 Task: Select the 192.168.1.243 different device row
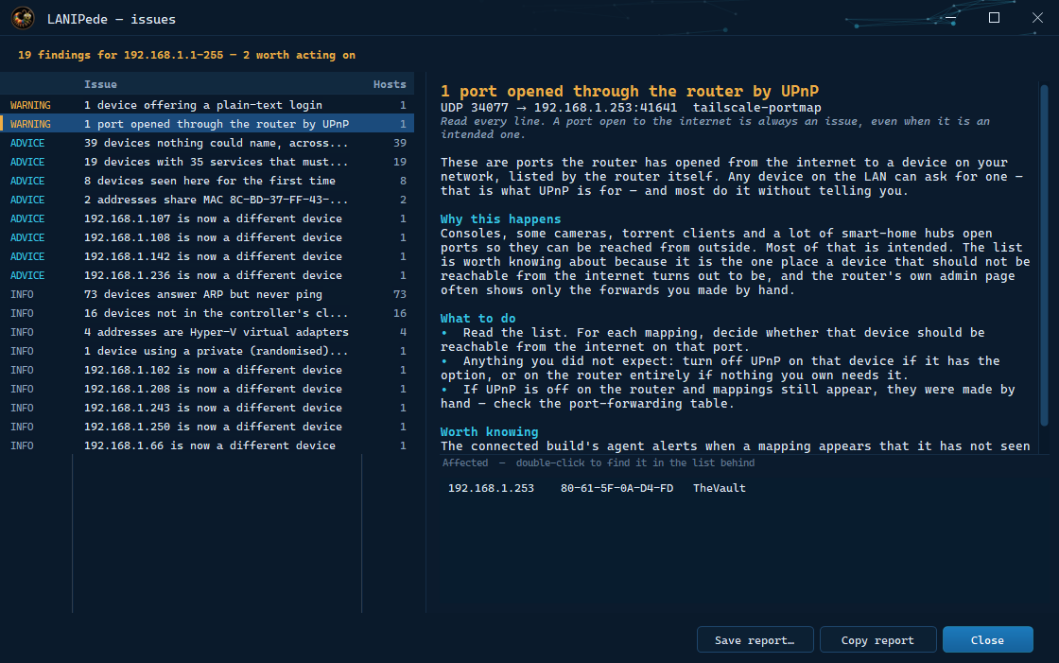[207, 408]
